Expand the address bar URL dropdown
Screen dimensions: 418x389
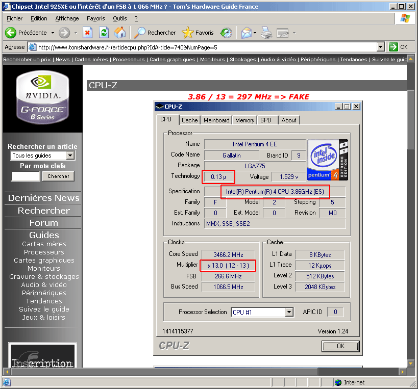381,47
